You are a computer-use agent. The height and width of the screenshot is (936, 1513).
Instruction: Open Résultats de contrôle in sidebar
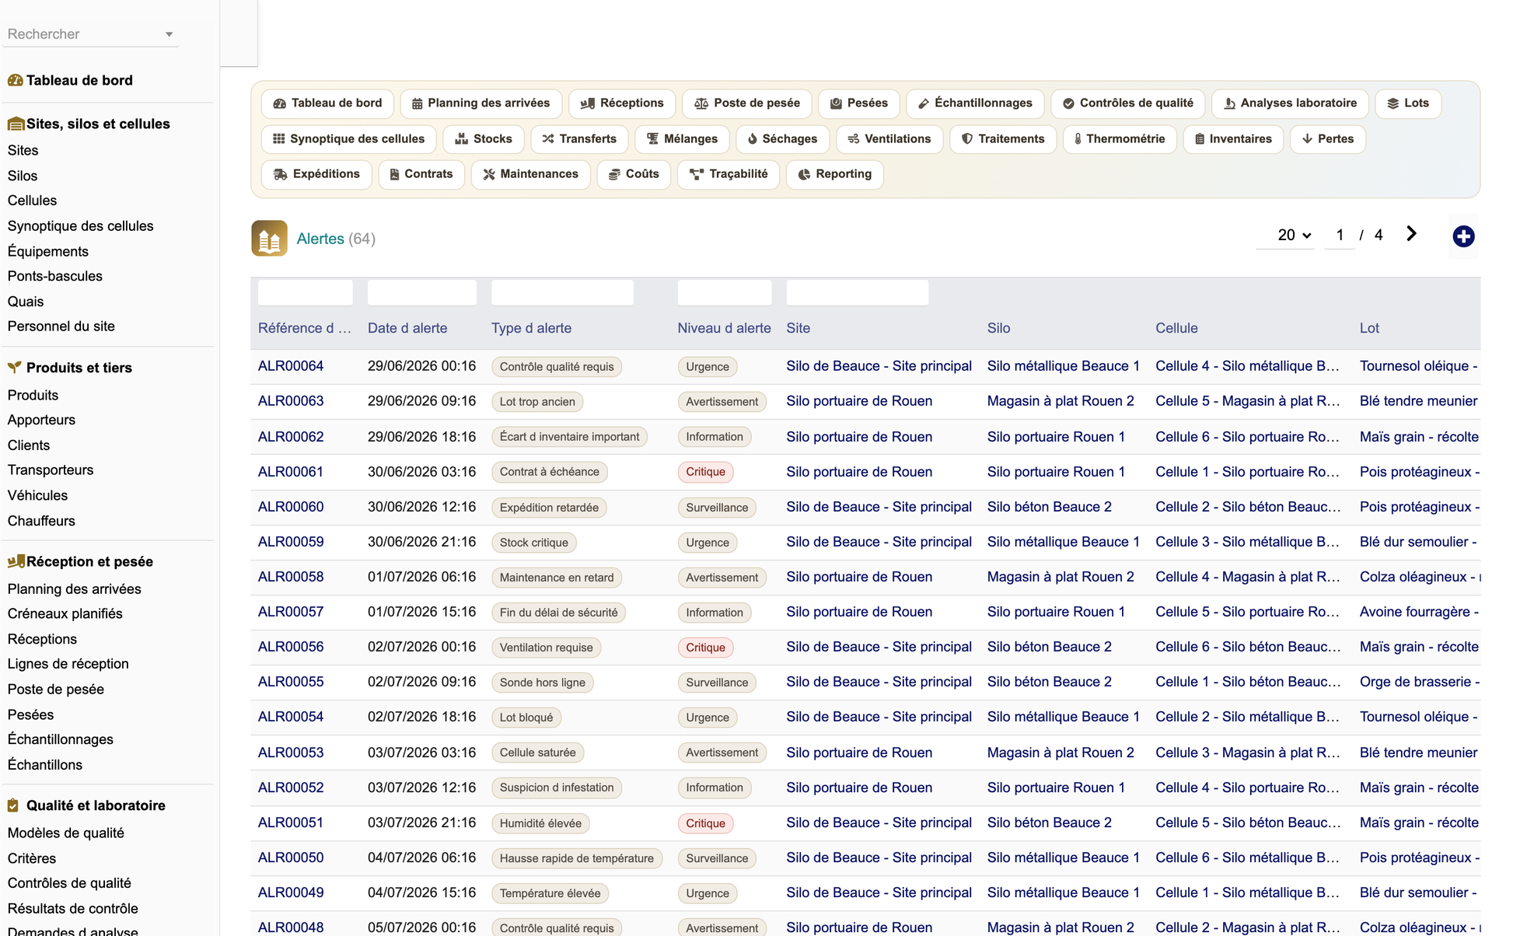[73, 908]
